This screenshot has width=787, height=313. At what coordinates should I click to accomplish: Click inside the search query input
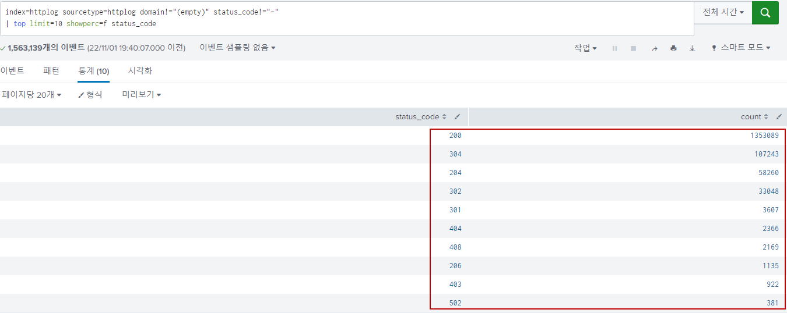[x=347, y=18]
